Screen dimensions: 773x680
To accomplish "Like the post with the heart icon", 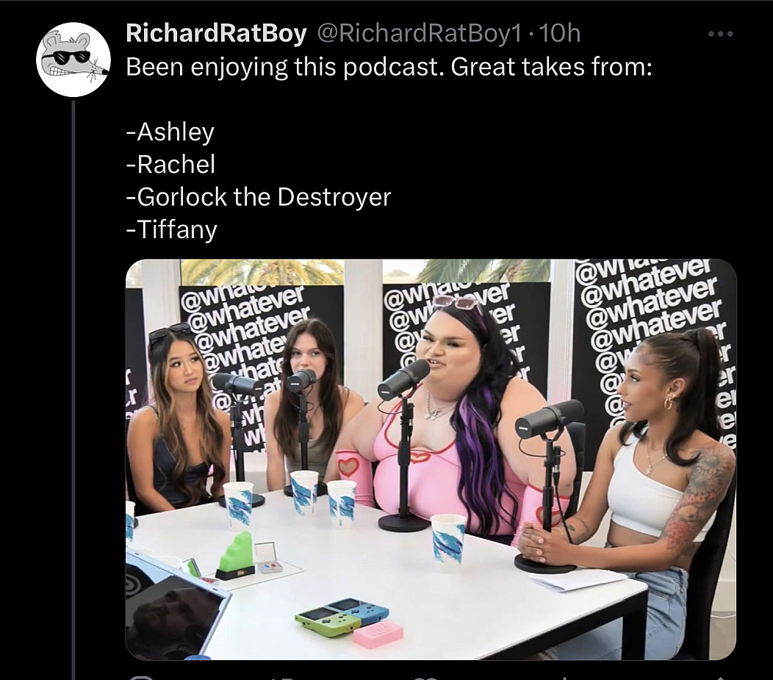I will (428, 678).
